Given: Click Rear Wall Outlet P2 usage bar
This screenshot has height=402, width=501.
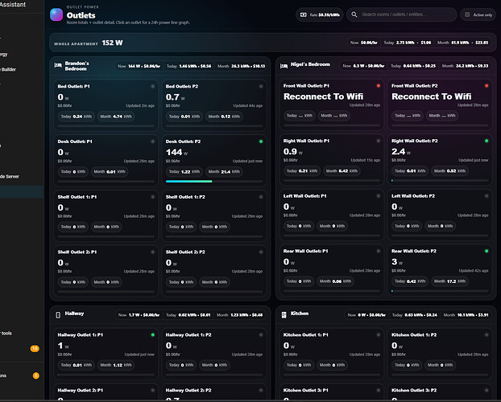Looking at the screenshot, I should click(440, 291).
